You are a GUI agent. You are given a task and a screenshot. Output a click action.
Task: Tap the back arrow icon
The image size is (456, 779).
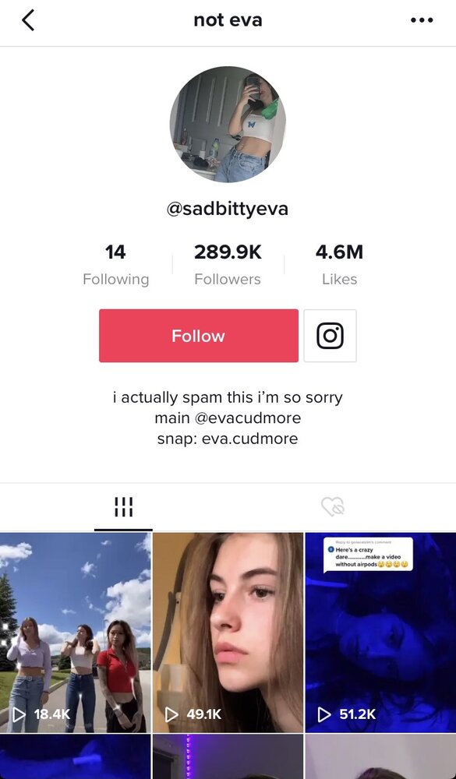click(28, 20)
